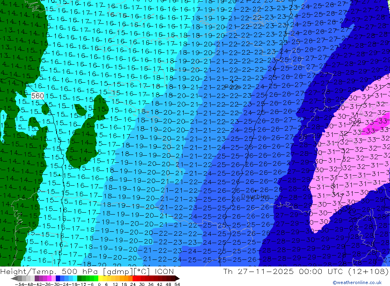The image size is (390, 286).
Task: Select the cyan legend swatch
Action: [x=75, y=278]
